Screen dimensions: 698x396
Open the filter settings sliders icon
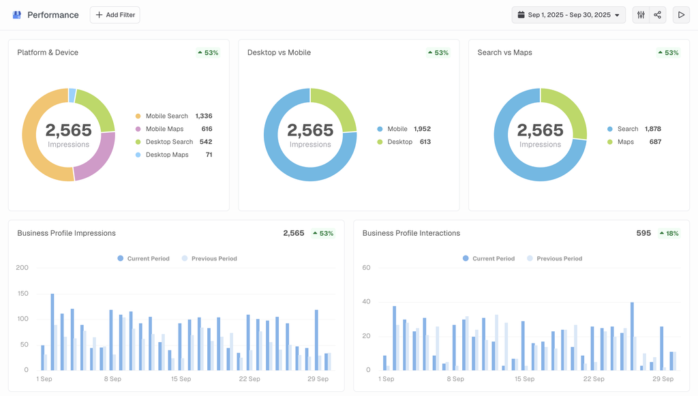point(641,15)
